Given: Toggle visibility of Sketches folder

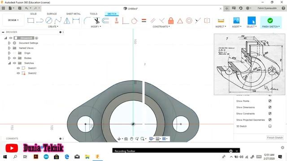Looking at the screenshot, I should (14, 63).
